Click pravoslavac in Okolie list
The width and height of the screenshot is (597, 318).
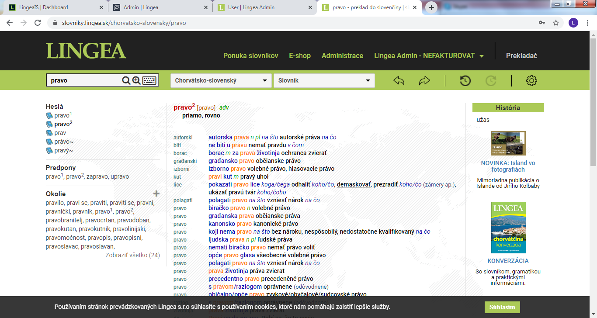coord(62,246)
